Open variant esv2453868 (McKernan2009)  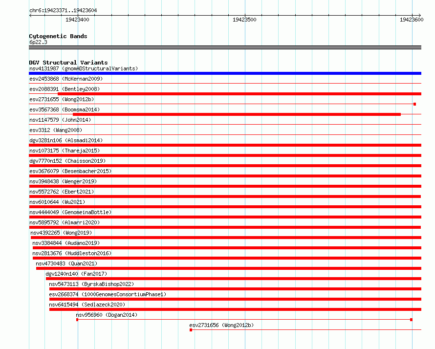(66, 79)
